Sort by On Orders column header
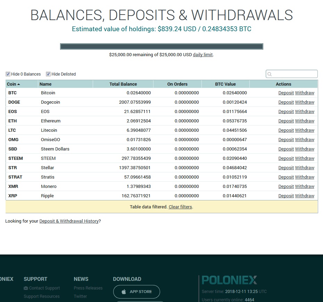The height and width of the screenshot is (302, 323). point(177,84)
